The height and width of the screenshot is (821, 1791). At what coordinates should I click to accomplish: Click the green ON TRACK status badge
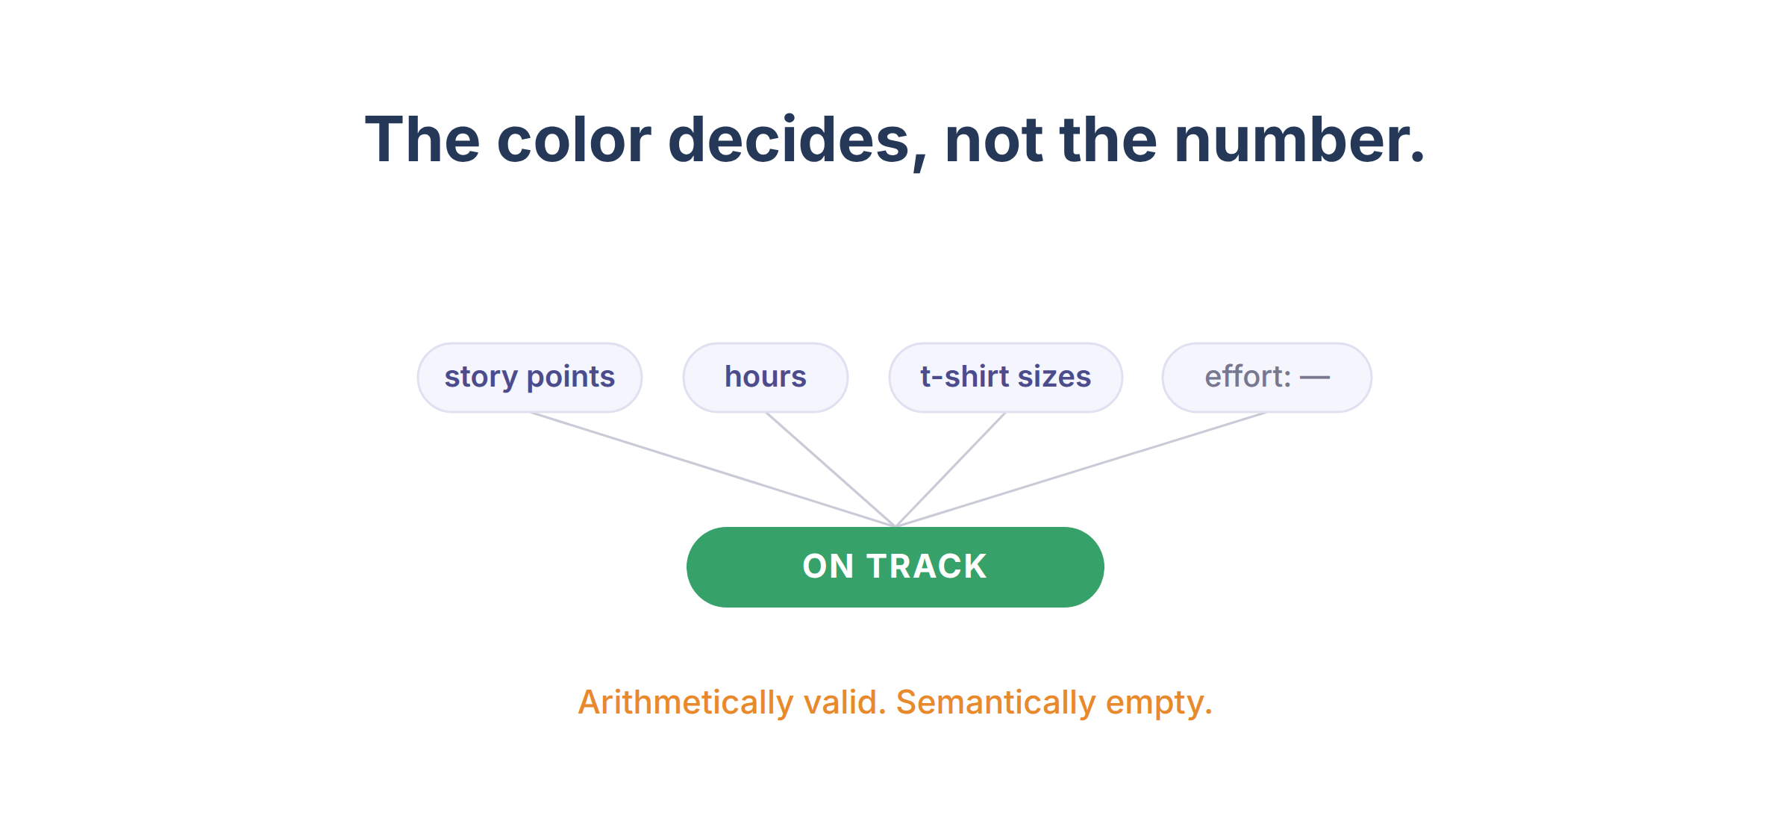[x=895, y=567]
